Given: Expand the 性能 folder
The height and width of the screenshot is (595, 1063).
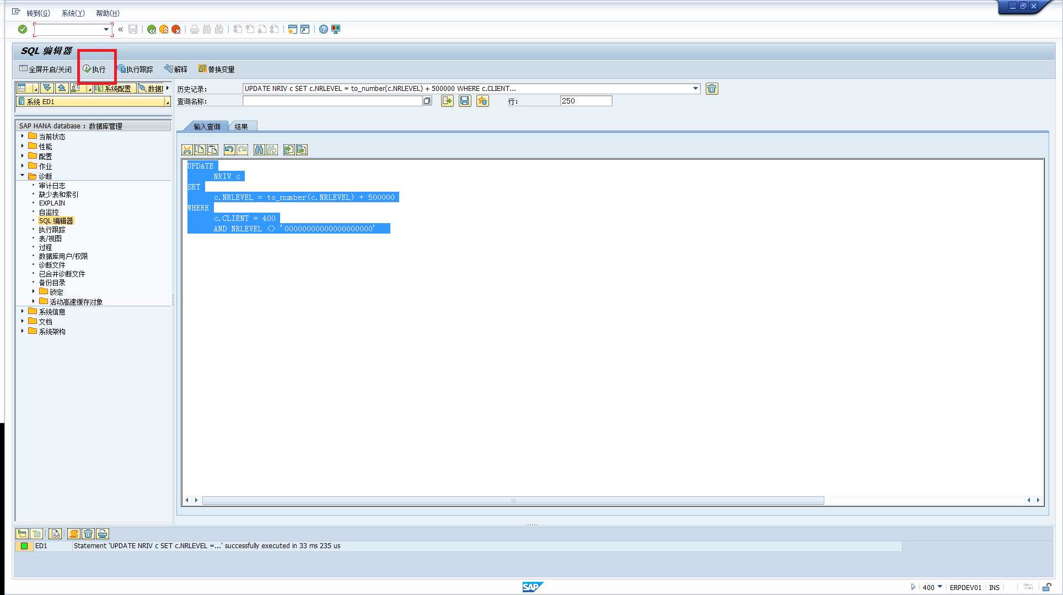Looking at the screenshot, I should pyautogui.click(x=23, y=146).
